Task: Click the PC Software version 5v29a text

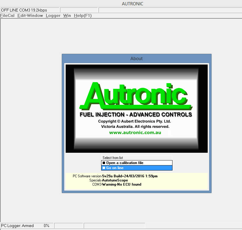Action: pyautogui.click(x=115, y=176)
